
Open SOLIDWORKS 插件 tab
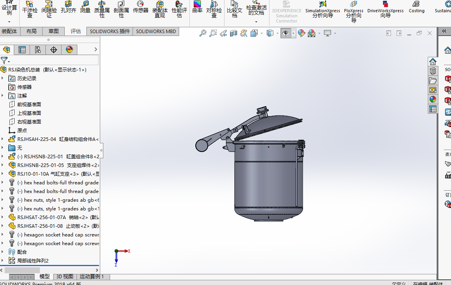(110, 31)
